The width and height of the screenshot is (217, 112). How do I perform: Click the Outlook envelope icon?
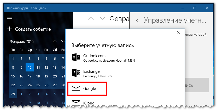click(76, 57)
